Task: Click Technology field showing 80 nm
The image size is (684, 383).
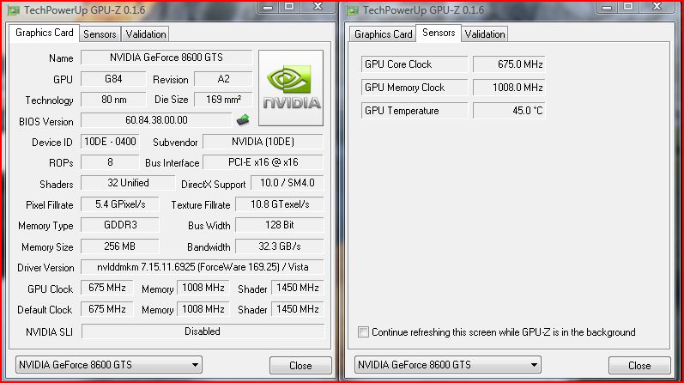Action: pos(113,100)
